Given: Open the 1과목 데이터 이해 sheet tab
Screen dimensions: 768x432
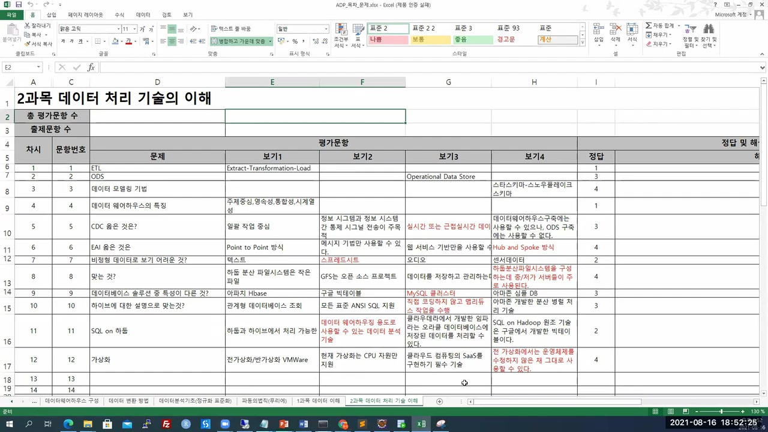Looking at the screenshot, I should [x=318, y=400].
